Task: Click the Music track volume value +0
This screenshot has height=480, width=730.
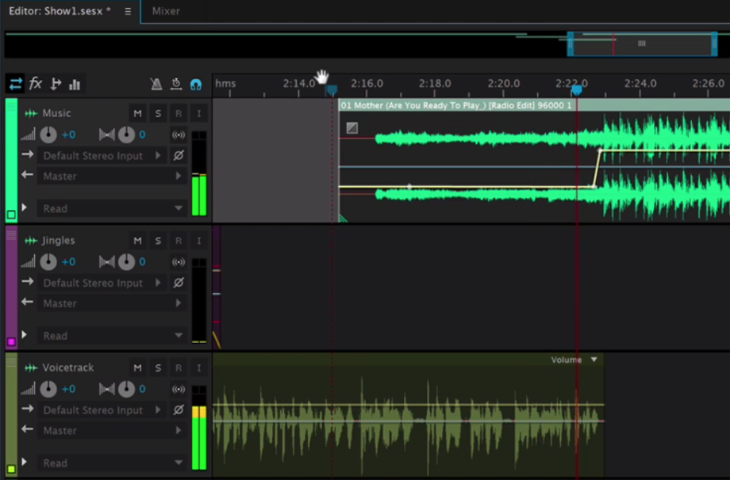Action: coord(68,135)
